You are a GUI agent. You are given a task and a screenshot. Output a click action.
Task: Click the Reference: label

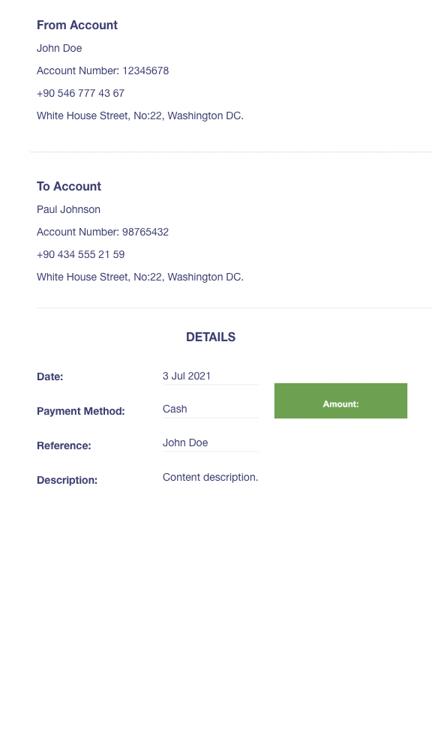64,445
